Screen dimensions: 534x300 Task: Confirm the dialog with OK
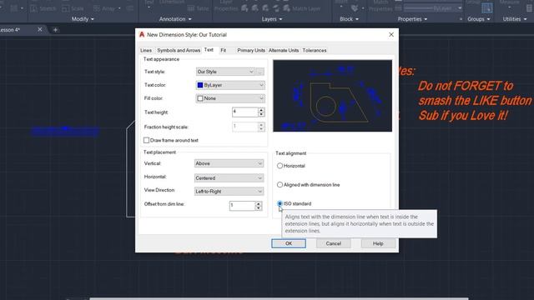click(x=289, y=243)
